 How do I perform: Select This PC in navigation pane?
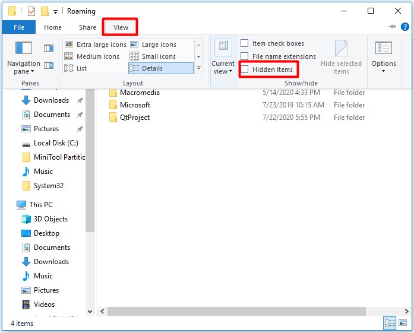point(34,205)
